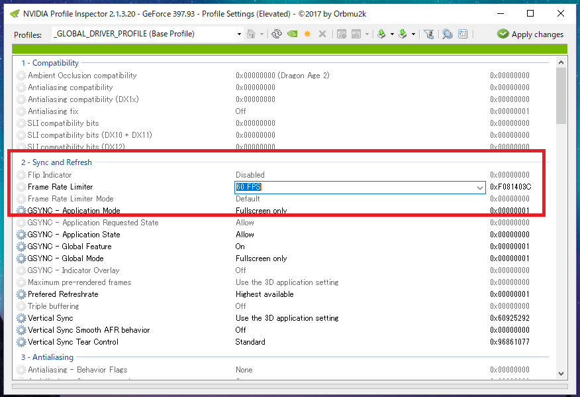The image size is (580, 397).
Task: Click the hex value 0xF081403C
Action: pos(510,187)
